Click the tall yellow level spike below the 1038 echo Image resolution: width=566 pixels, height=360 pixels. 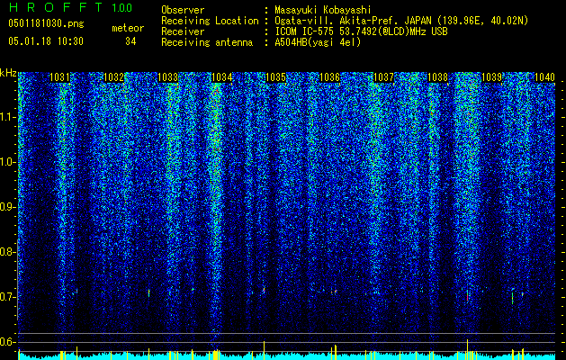point(467,347)
